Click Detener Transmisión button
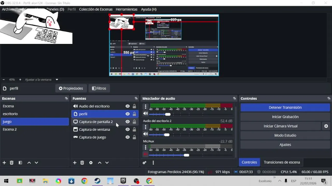Image resolution: width=332 pixels, height=186 pixels. point(285,107)
